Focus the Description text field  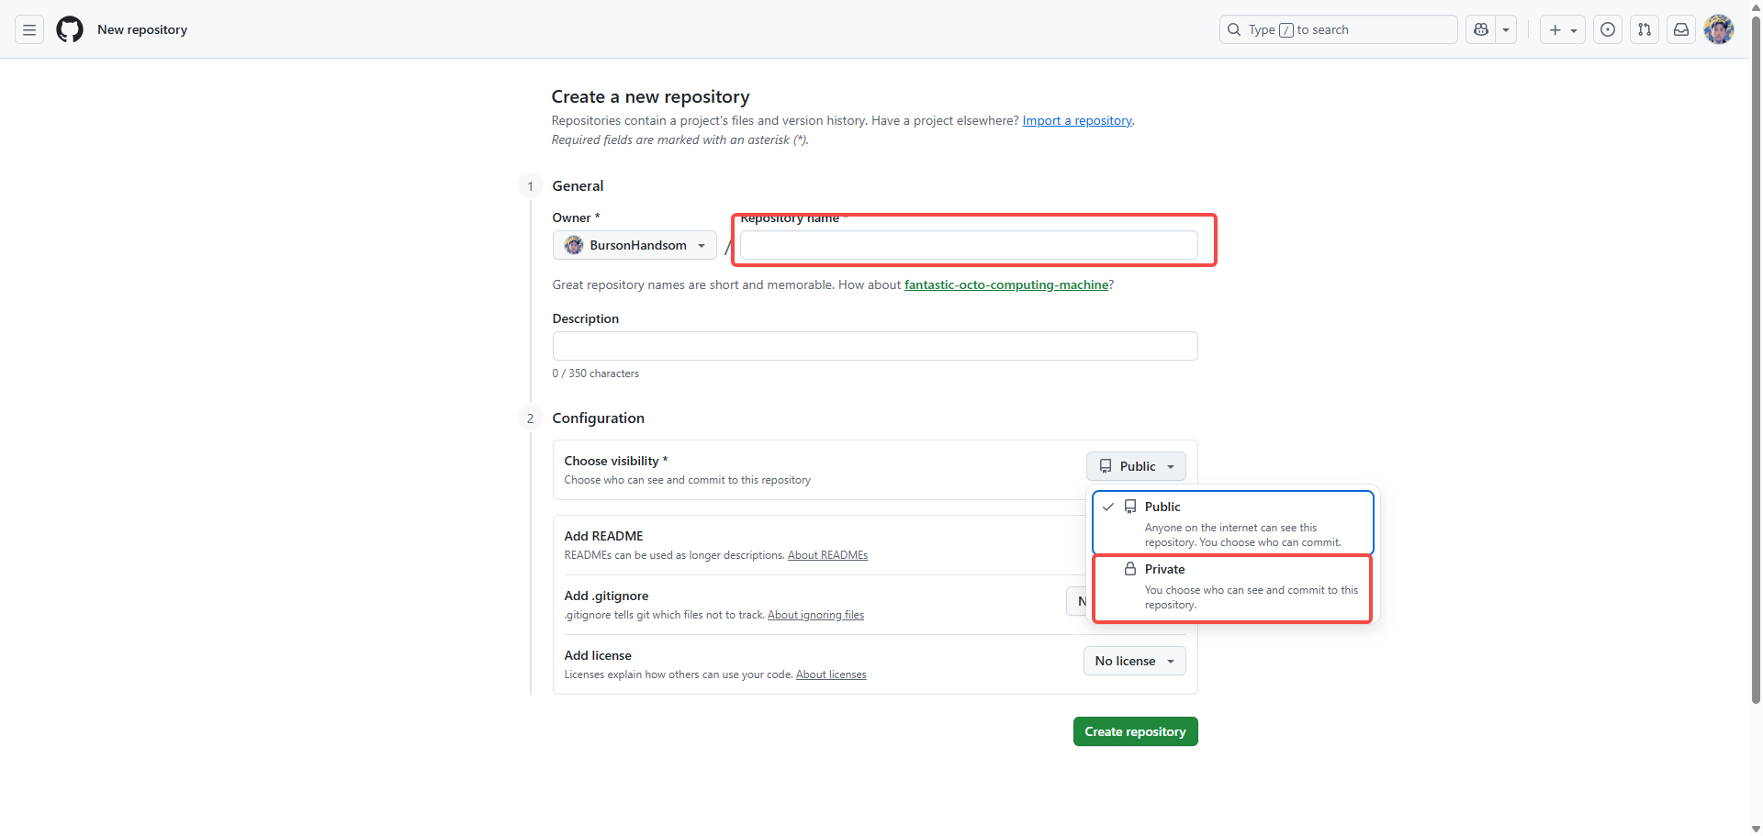874,346
